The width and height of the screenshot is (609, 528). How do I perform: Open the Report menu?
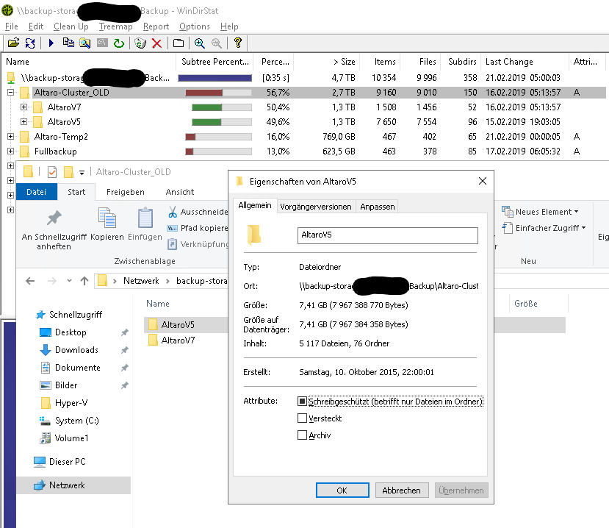point(156,26)
